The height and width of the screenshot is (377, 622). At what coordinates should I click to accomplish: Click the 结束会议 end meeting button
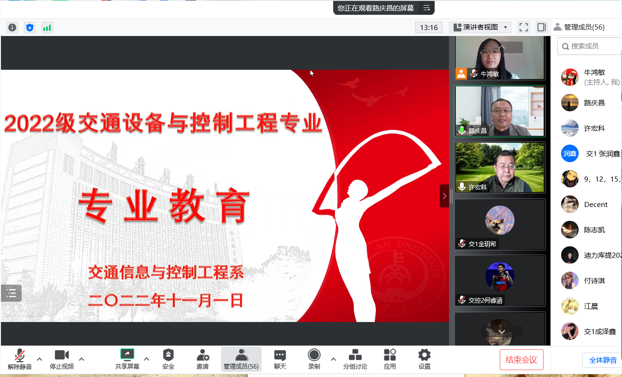point(521,360)
